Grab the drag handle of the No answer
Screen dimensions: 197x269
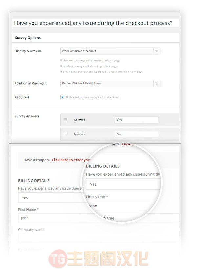pos(65,134)
